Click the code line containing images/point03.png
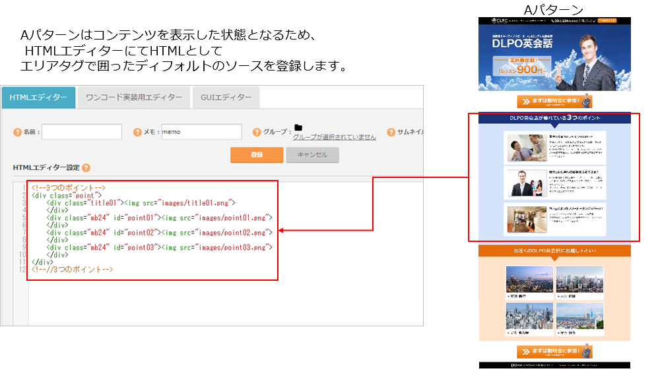This screenshot has height=381, width=658. (160, 248)
